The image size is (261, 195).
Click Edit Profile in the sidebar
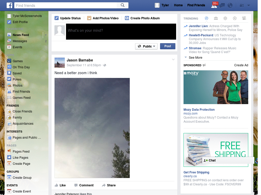click(x=20, y=22)
